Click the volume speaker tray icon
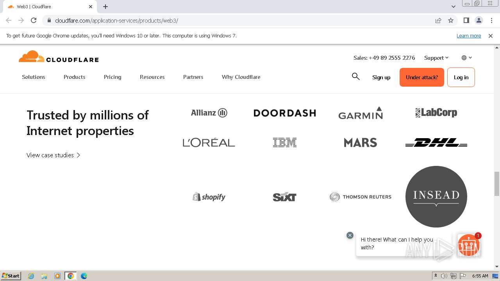 point(444,276)
